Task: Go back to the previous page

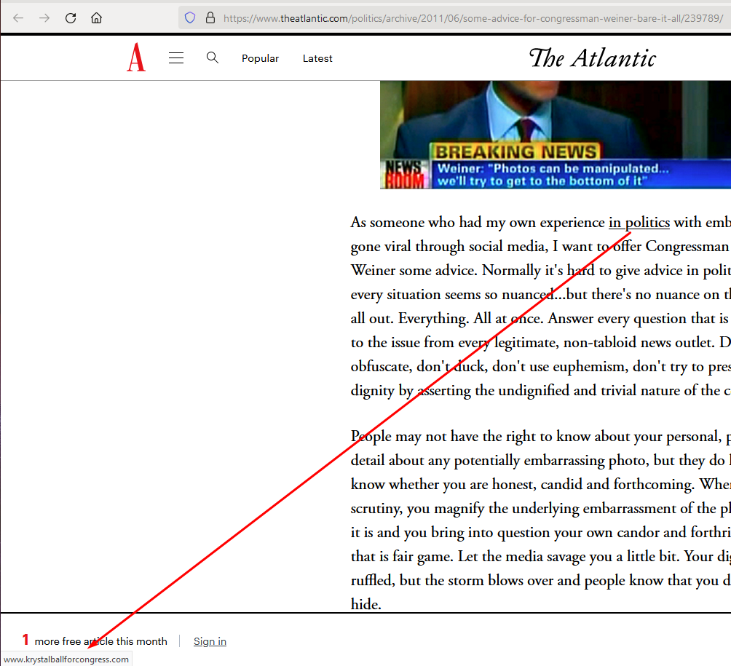Action: coord(18,18)
